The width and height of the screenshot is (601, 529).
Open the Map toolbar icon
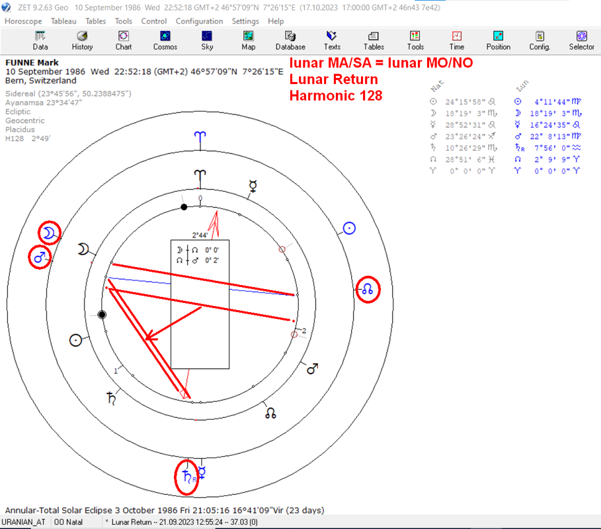pos(249,40)
